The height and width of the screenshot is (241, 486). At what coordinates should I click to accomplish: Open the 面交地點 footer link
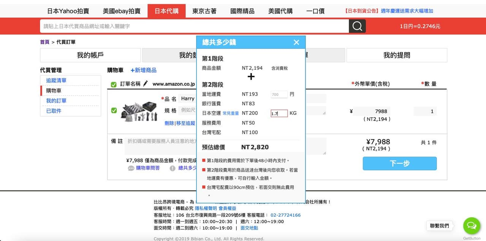pos(249,228)
